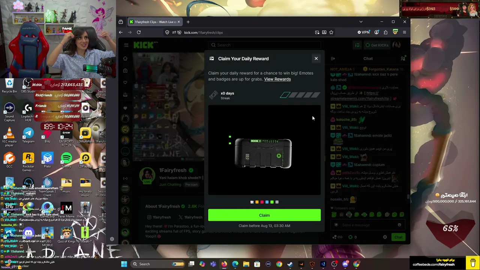Open the Firefox View icon by the tabs
The height and width of the screenshot is (270, 480).
(x=121, y=22)
